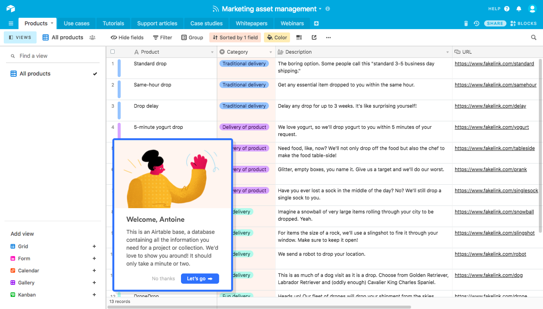Open the user account avatar

[532, 9]
